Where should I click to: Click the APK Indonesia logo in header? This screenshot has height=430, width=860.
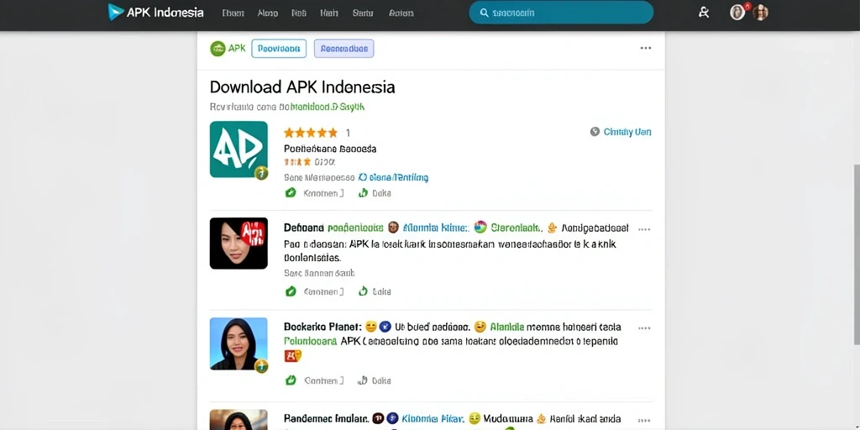tap(155, 12)
